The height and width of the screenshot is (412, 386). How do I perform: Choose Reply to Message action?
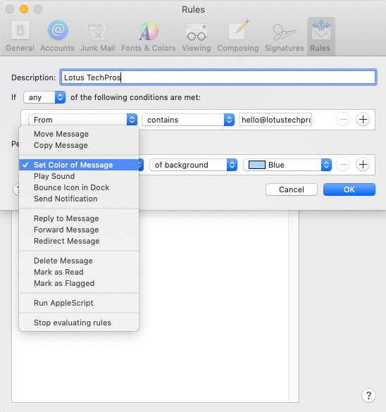pos(79,218)
